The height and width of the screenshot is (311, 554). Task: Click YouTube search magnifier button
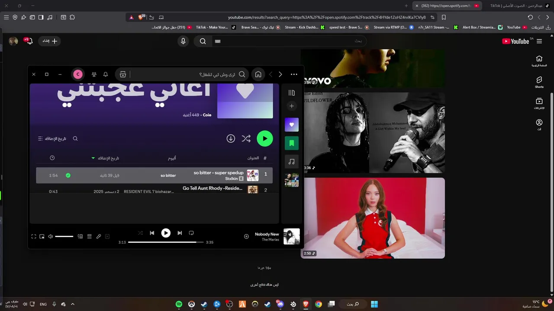pos(203,41)
